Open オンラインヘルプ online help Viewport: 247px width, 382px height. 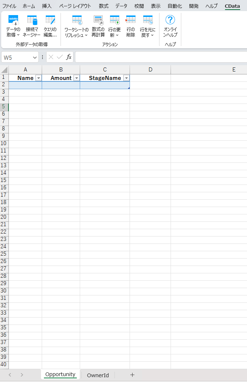[x=170, y=26]
